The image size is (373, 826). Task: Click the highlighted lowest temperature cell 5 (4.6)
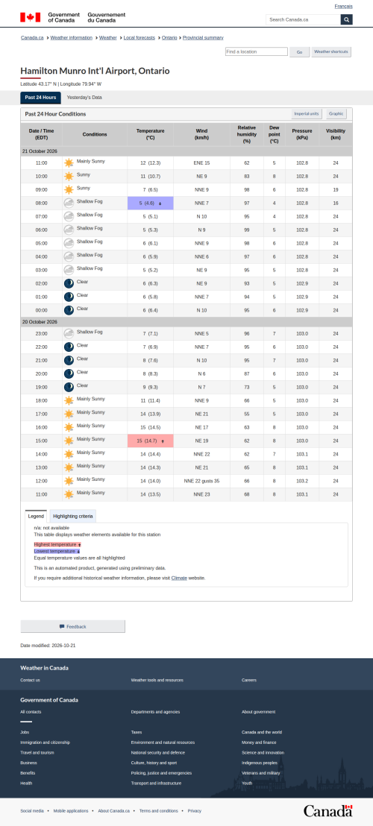pos(150,203)
